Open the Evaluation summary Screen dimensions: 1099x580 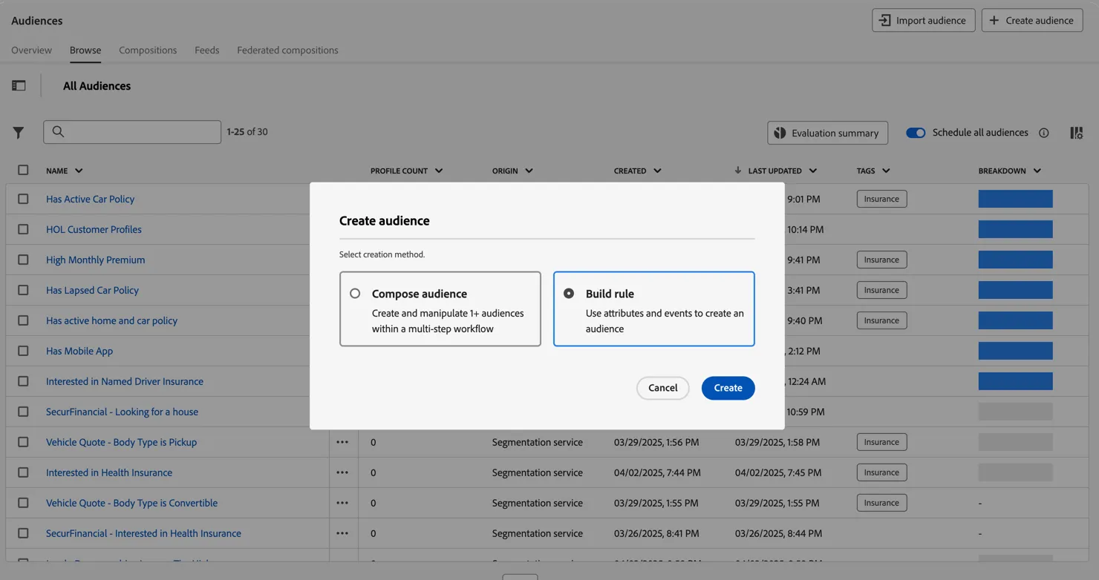coord(827,133)
